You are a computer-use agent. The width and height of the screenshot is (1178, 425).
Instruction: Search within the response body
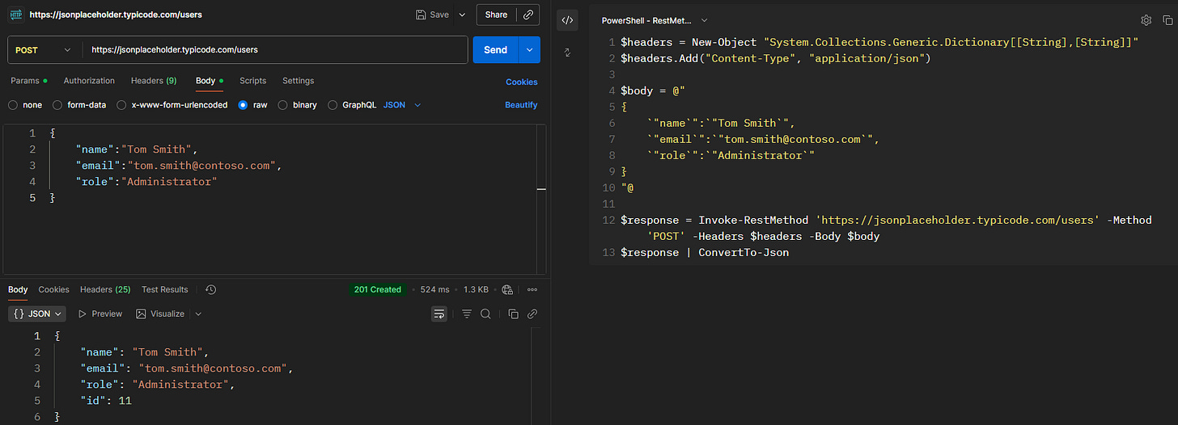tap(485, 313)
